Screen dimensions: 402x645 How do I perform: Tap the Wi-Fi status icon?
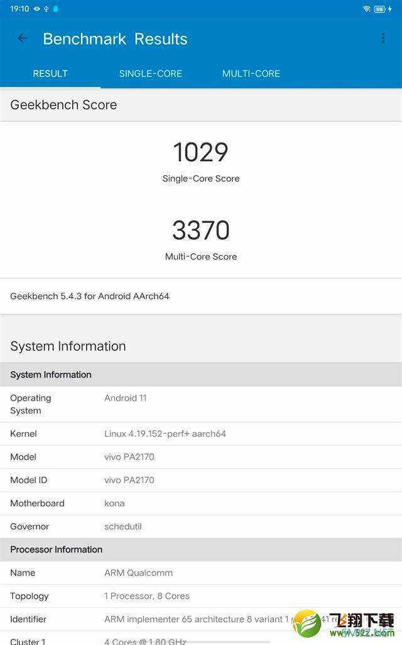coord(366,9)
